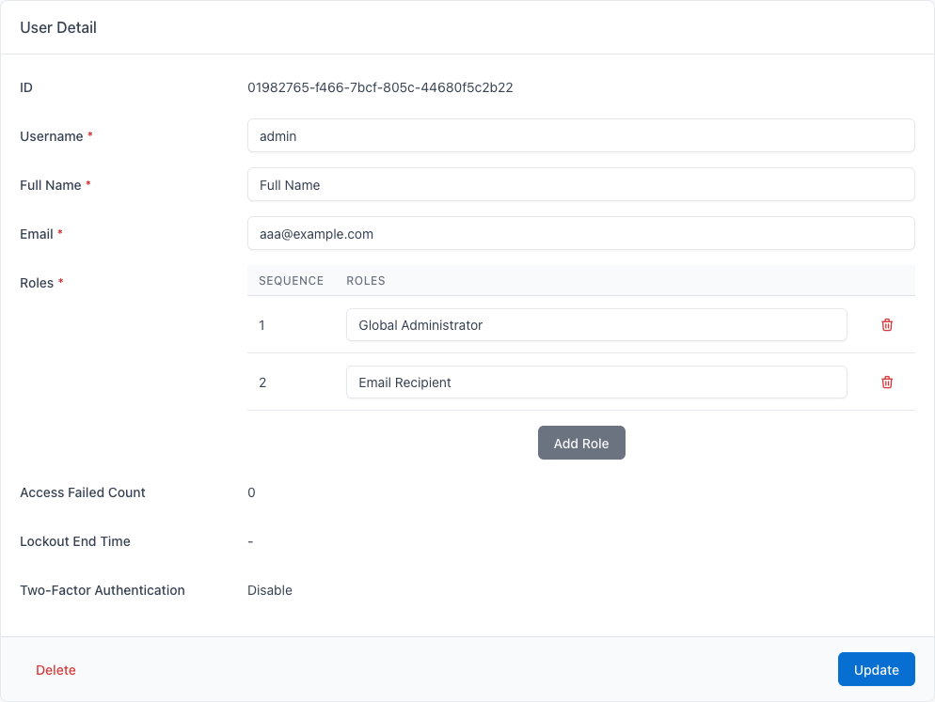
Task: Click the red Delete link
Action: point(55,670)
